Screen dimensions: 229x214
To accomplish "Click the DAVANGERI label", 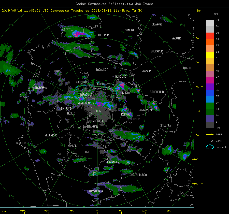I will tap(114, 162).
